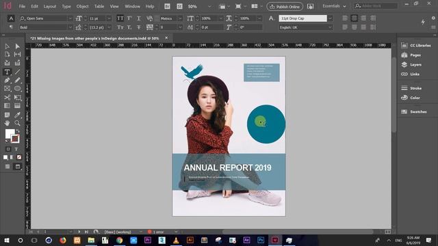The height and width of the screenshot is (246, 438).
Task: Open the File menu
Action: click(22, 6)
